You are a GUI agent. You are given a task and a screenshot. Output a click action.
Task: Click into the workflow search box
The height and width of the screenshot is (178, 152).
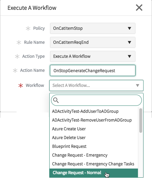coord(96,100)
